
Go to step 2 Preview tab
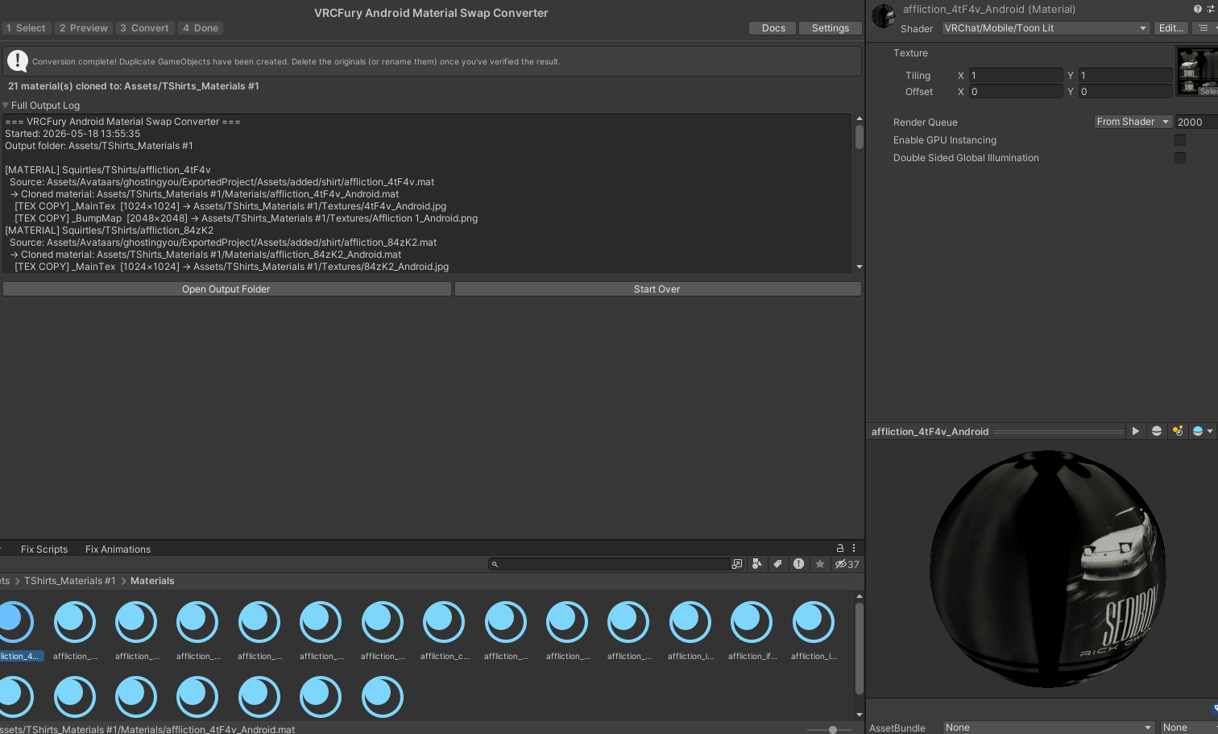click(x=84, y=28)
